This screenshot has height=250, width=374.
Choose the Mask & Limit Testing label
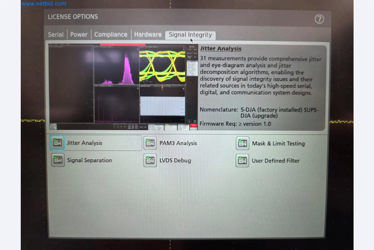point(278,143)
